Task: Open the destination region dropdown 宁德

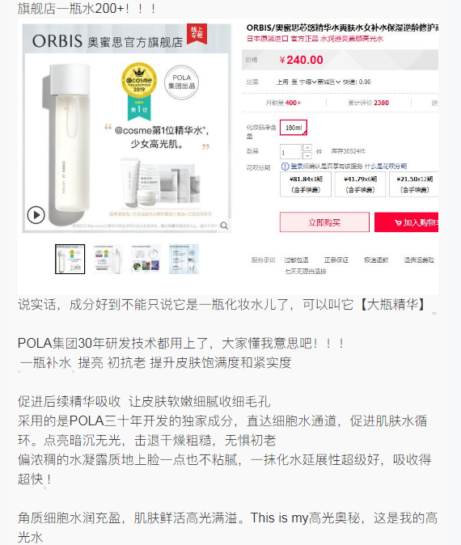Action: pyautogui.click(x=308, y=82)
